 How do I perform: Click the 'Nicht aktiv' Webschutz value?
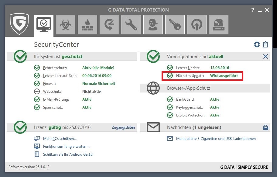[x=91, y=92]
